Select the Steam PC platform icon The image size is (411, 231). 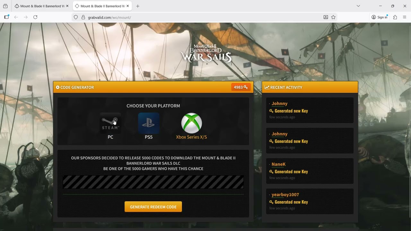(110, 123)
